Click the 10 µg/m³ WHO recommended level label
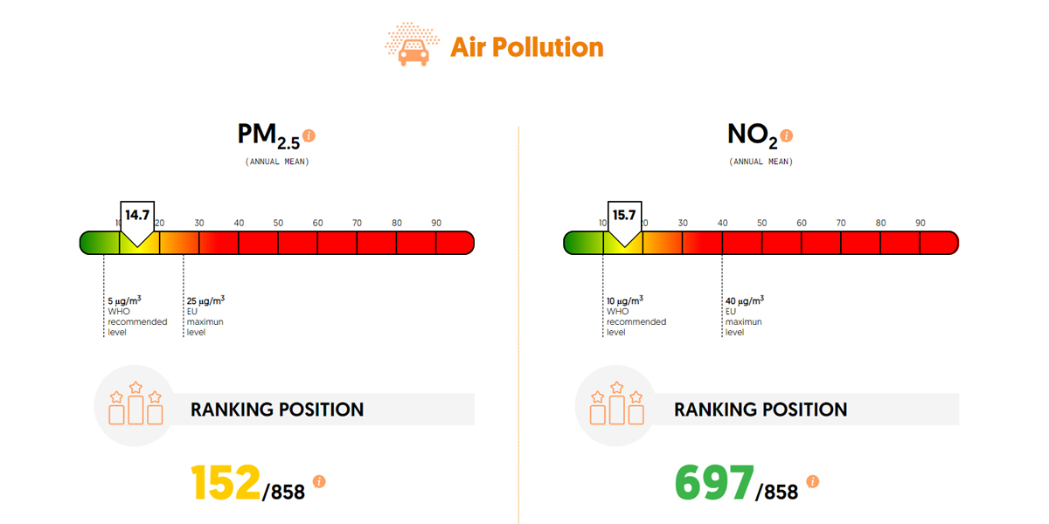The image size is (1049, 524). click(x=635, y=315)
